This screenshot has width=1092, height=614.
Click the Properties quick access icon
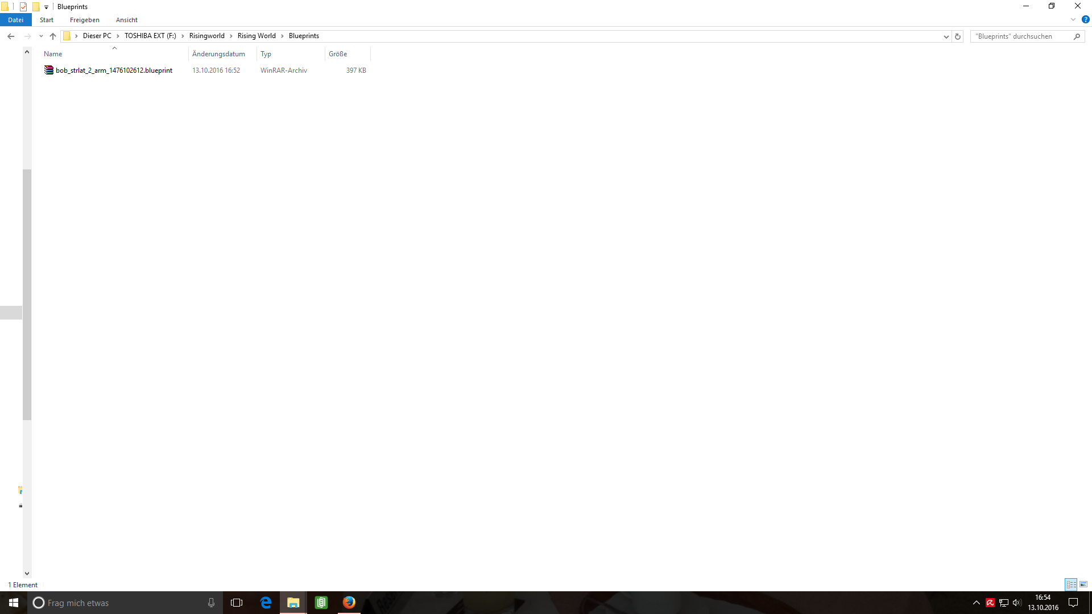[23, 7]
